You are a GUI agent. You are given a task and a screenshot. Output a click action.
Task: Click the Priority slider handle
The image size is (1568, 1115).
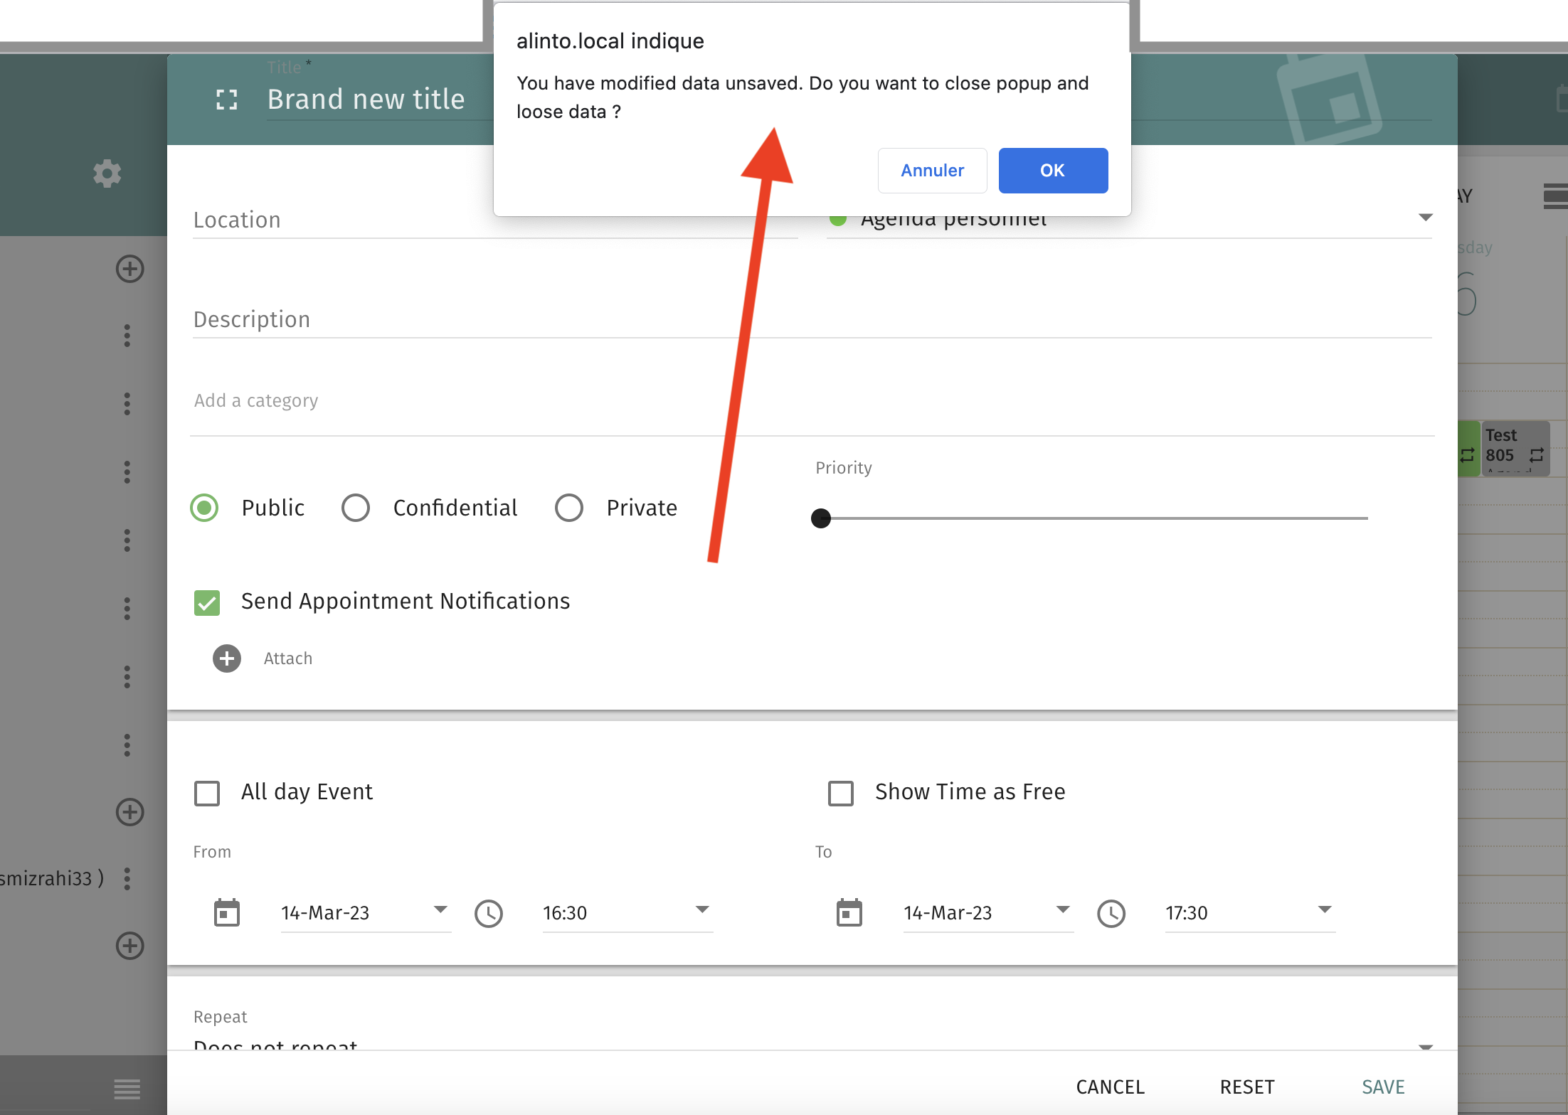(x=821, y=518)
